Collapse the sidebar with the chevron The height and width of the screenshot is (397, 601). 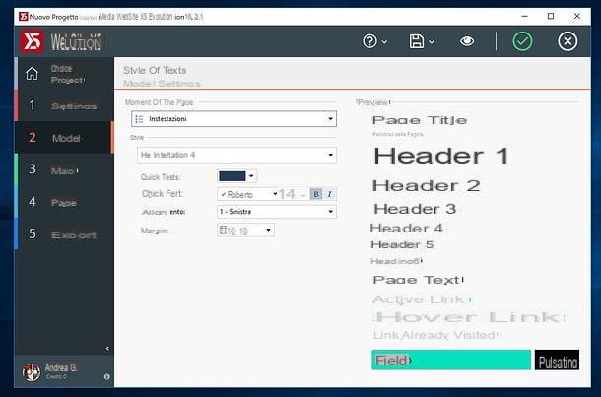click(x=107, y=349)
